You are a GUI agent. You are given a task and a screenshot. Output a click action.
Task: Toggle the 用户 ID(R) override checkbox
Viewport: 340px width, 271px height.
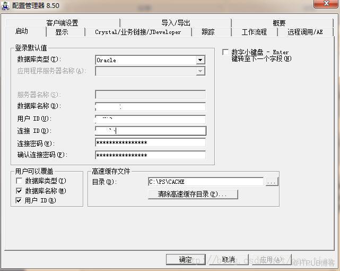click(x=19, y=200)
